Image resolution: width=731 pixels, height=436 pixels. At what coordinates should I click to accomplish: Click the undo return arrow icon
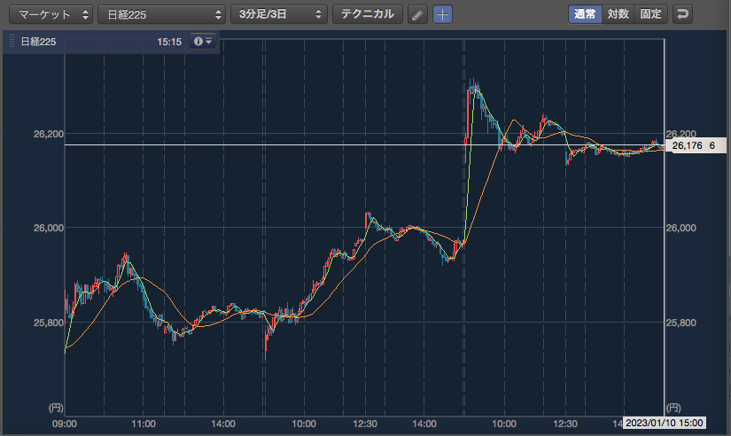pos(682,14)
